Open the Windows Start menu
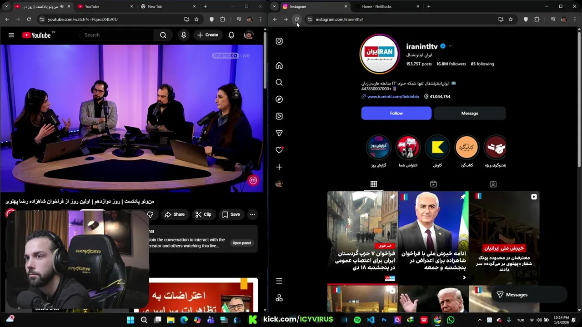This screenshot has height=327, width=582. 130,320
